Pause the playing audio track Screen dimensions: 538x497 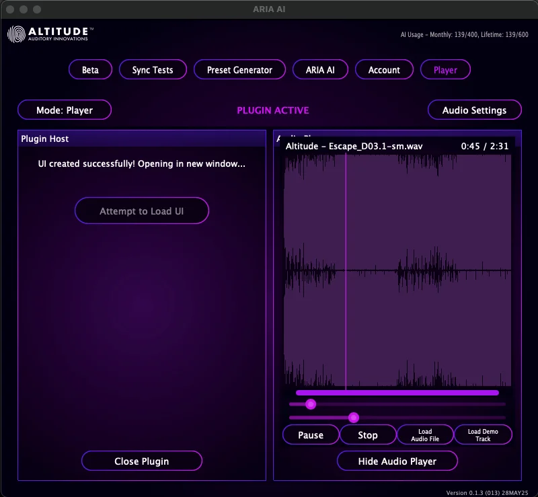click(311, 434)
